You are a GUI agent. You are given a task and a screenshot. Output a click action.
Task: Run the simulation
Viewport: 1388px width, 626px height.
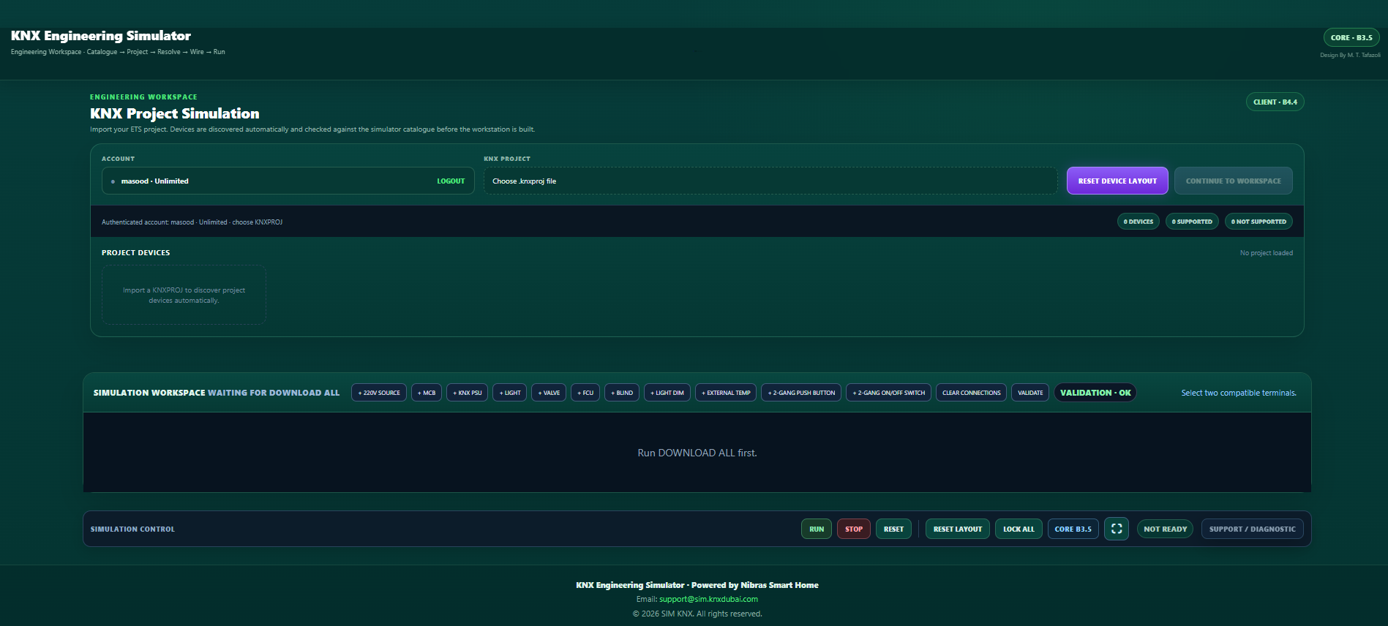click(817, 529)
